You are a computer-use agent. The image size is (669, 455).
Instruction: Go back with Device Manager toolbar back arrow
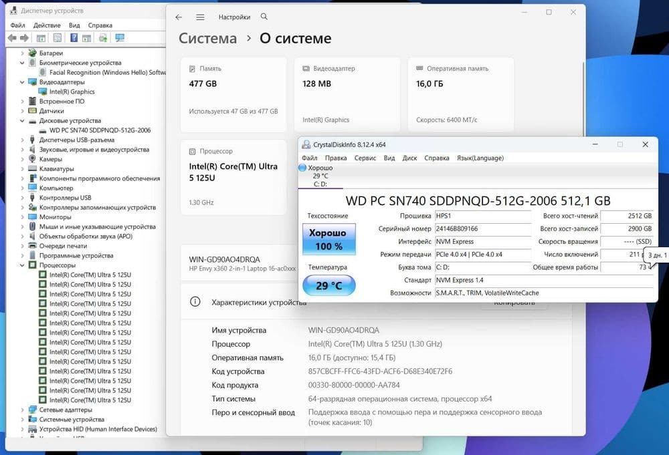(12, 38)
